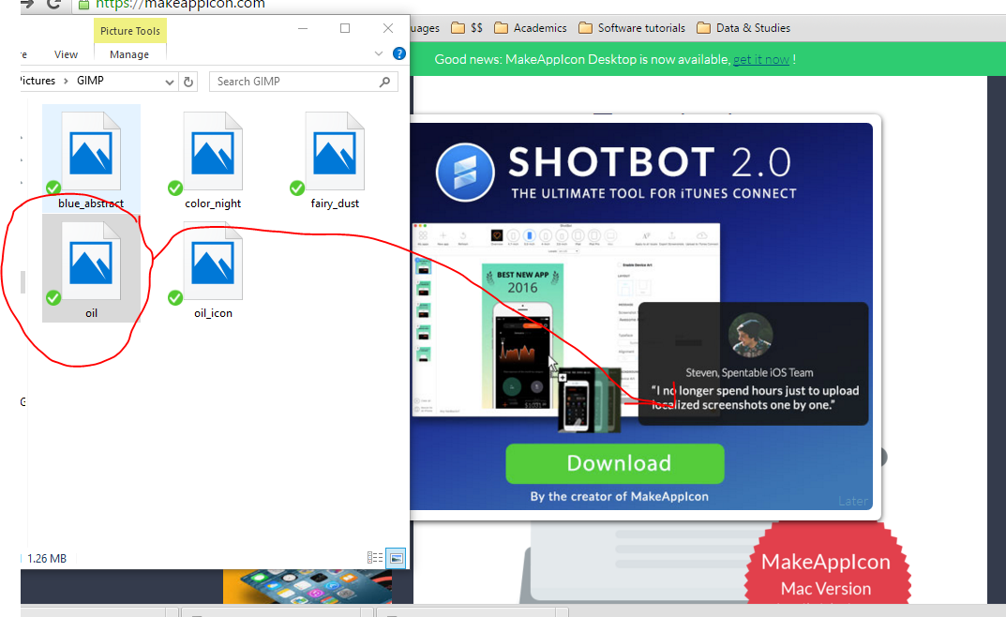Maximize the File Explorer window

pyautogui.click(x=345, y=28)
